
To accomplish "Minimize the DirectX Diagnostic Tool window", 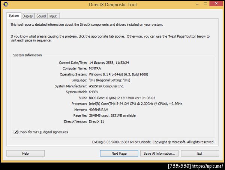I will pos(198,4).
